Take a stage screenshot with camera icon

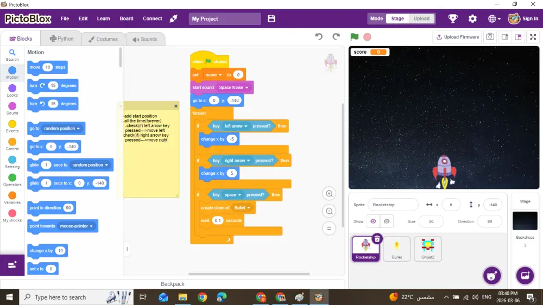[490, 37]
